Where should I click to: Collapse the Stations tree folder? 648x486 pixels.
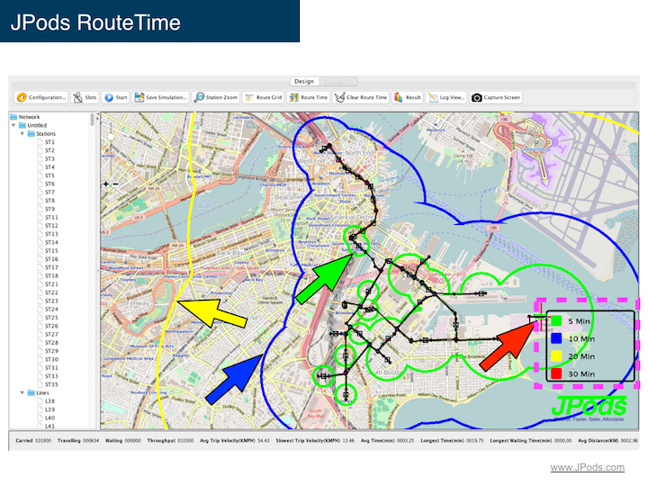click(x=22, y=133)
